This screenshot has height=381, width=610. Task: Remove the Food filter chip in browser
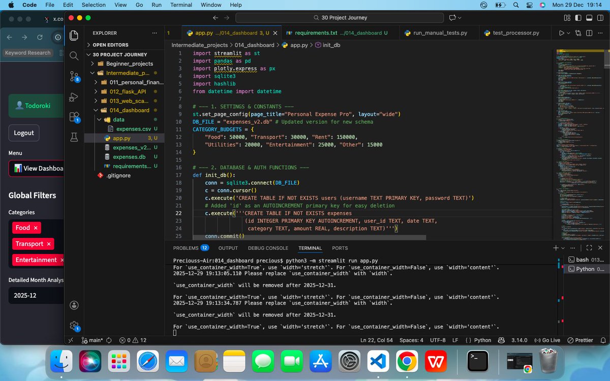click(x=36, y=228)
